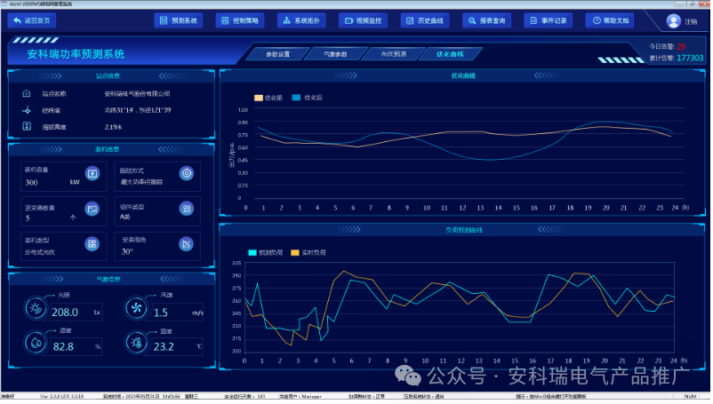713x404 pixels.
Task: Open 控制策略 from top navigation
Action: tap(240, 21)
